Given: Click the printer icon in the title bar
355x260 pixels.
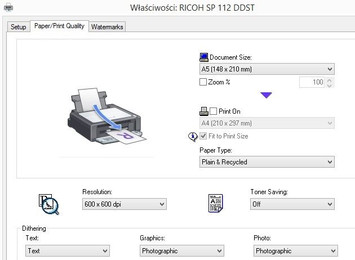Looking at the screenshot, I should [x=8, y=7].
